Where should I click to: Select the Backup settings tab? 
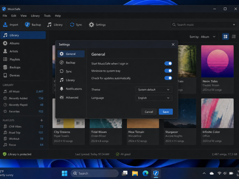tap(71, 63)
